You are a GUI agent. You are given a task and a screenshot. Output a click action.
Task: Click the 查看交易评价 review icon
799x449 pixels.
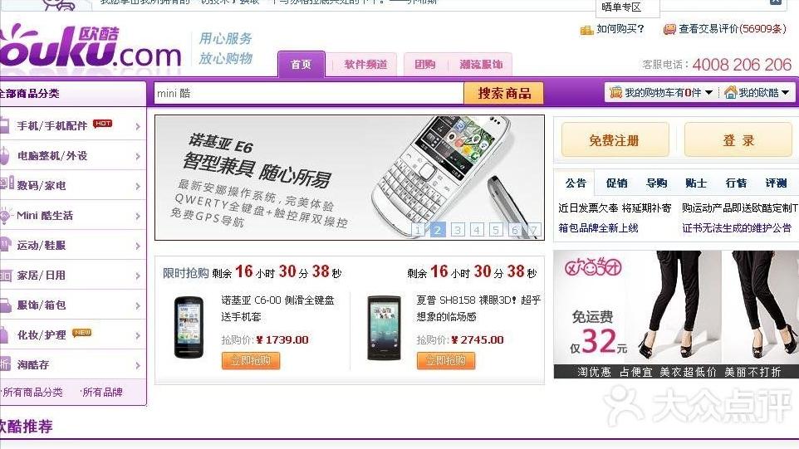pos(669,29)
